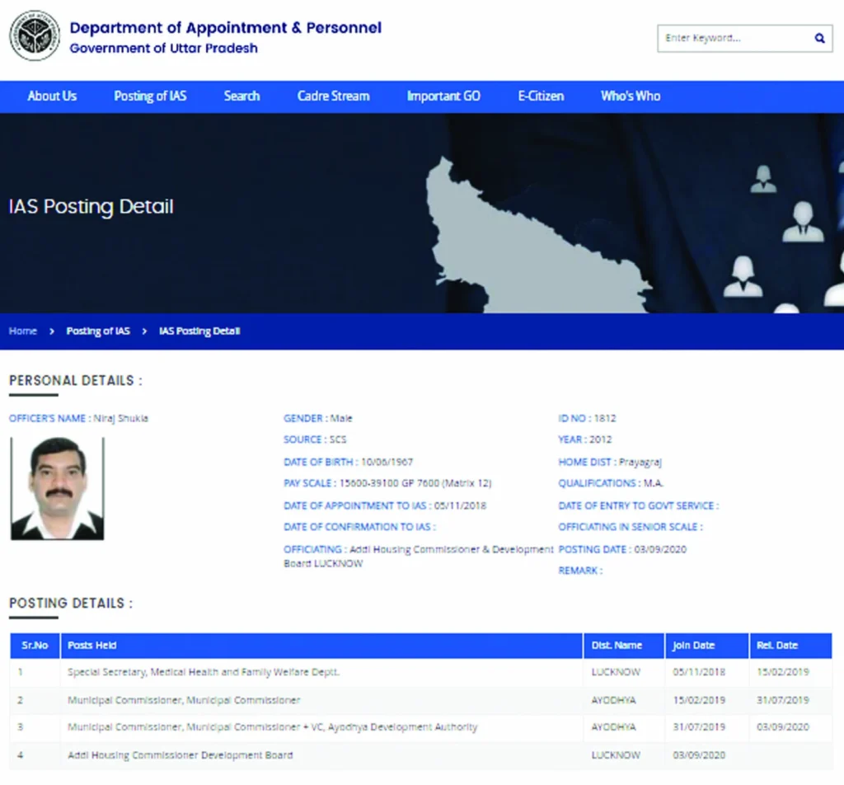Click the Posting of IAS breadcrumb link
The image size is (844, 785).
click(98, 331)
